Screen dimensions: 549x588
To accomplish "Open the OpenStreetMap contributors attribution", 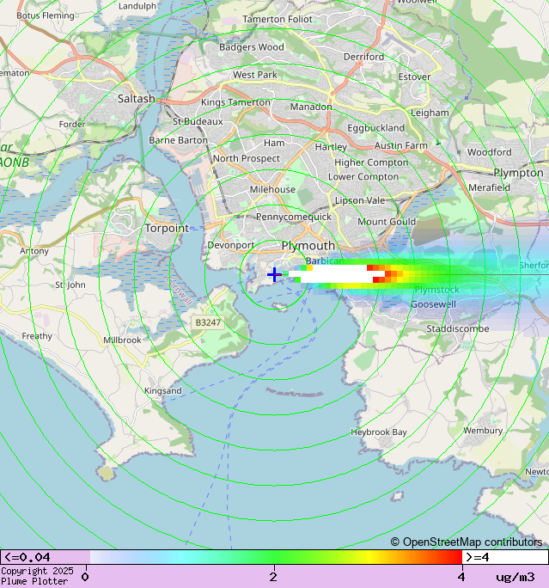I will (x=467, y=542).
